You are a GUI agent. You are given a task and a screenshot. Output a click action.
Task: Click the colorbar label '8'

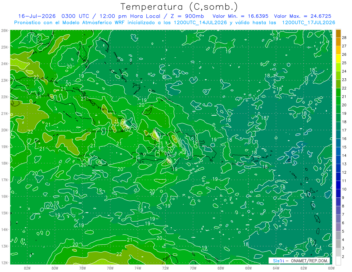point(343,206)
